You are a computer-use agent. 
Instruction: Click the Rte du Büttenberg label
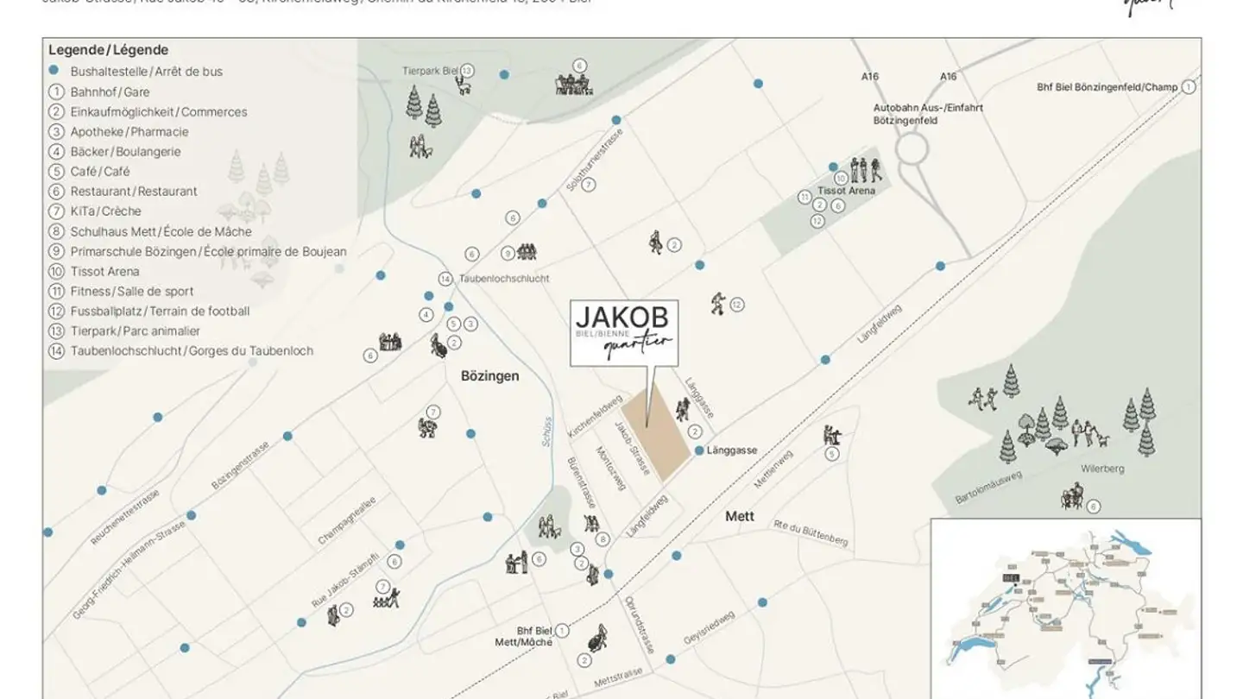(811, 533)
